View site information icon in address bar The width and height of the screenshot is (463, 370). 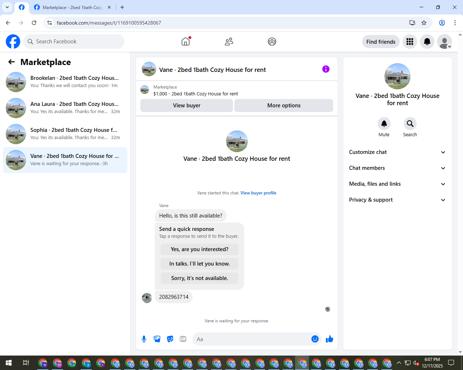pos(50,23)
